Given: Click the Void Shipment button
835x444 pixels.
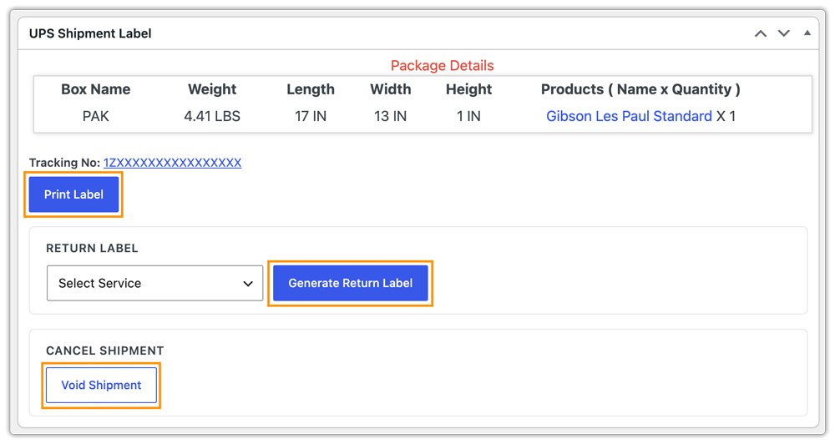Looking at the screenshot, I should tap(101, 385).
